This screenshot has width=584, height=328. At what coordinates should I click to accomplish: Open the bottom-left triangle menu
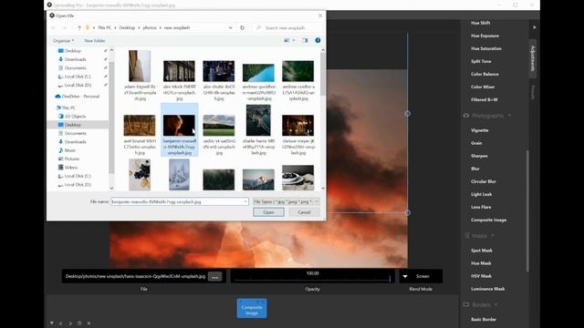click(52, 323)
